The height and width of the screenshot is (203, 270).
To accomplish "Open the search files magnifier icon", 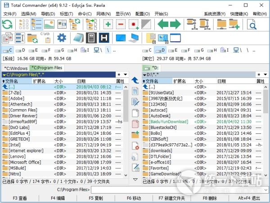I will [x=252, y=24].
